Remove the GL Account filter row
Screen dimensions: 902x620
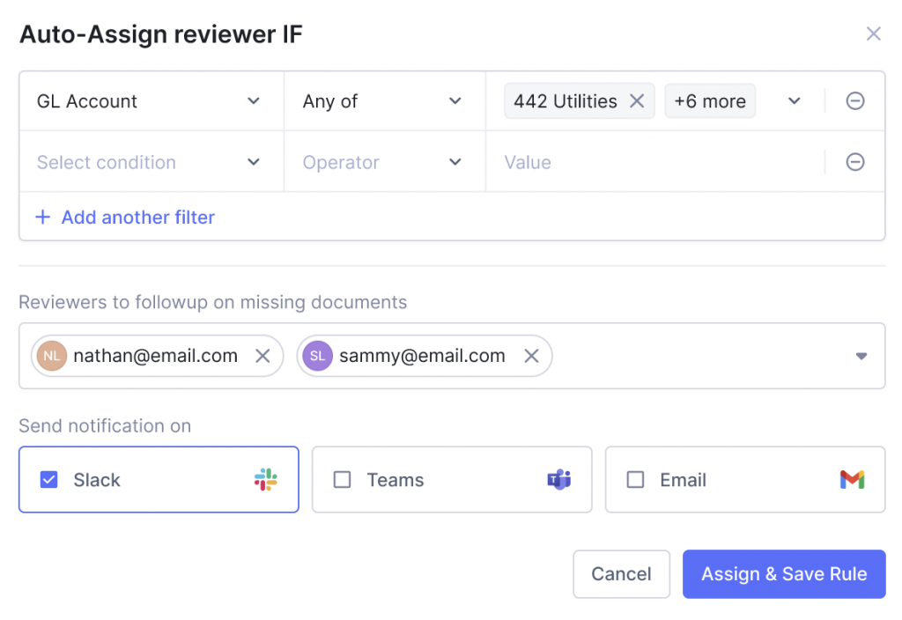point(854,101)
